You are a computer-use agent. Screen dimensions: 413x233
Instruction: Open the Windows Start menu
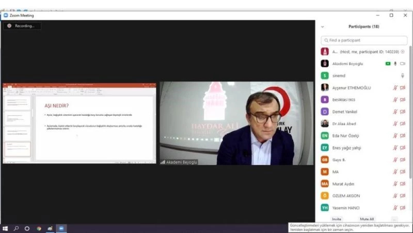5,228
